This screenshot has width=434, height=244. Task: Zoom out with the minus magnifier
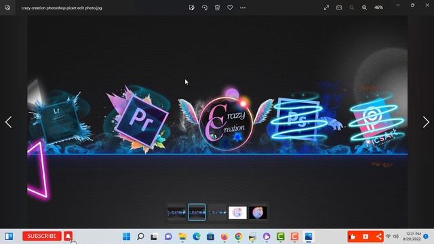[x=352, y=7]
